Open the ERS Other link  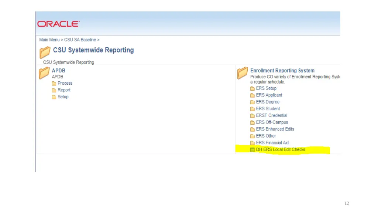point(266,136)
